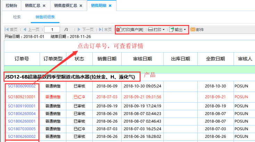Open order SO1806090002 details
Viewport: 255px width, 142px height.
coord(22,86)
